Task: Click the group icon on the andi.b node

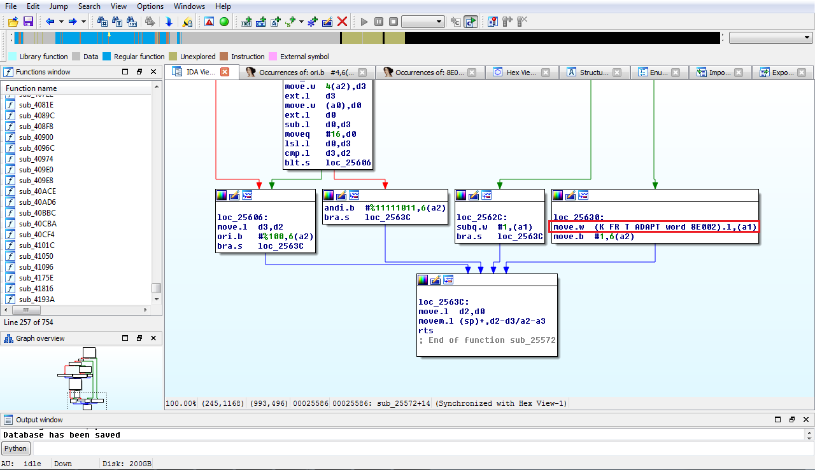Action: coord(354,195)
